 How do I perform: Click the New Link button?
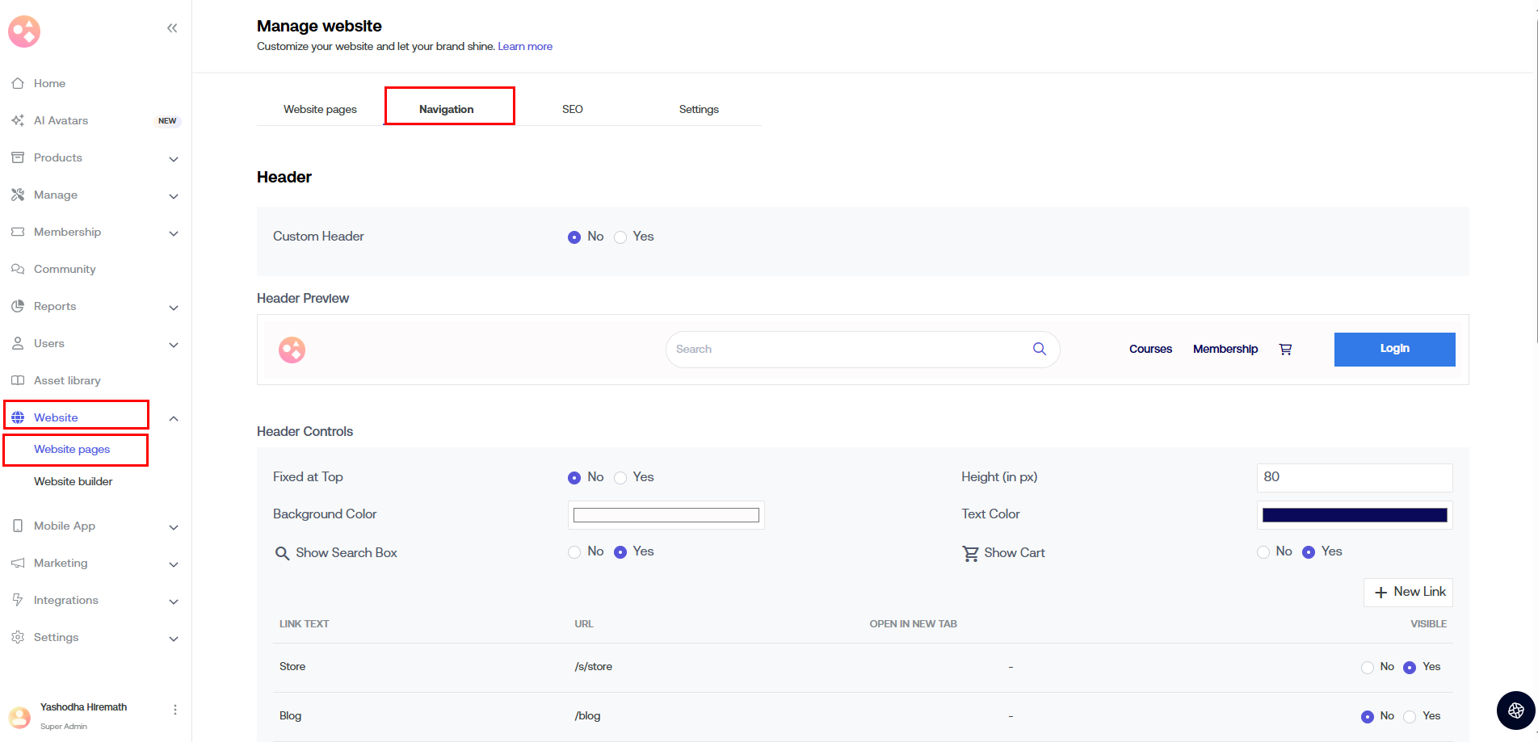1408,592
